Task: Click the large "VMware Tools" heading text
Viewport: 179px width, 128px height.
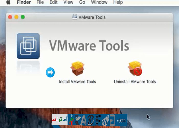Action: pos(89,46)
